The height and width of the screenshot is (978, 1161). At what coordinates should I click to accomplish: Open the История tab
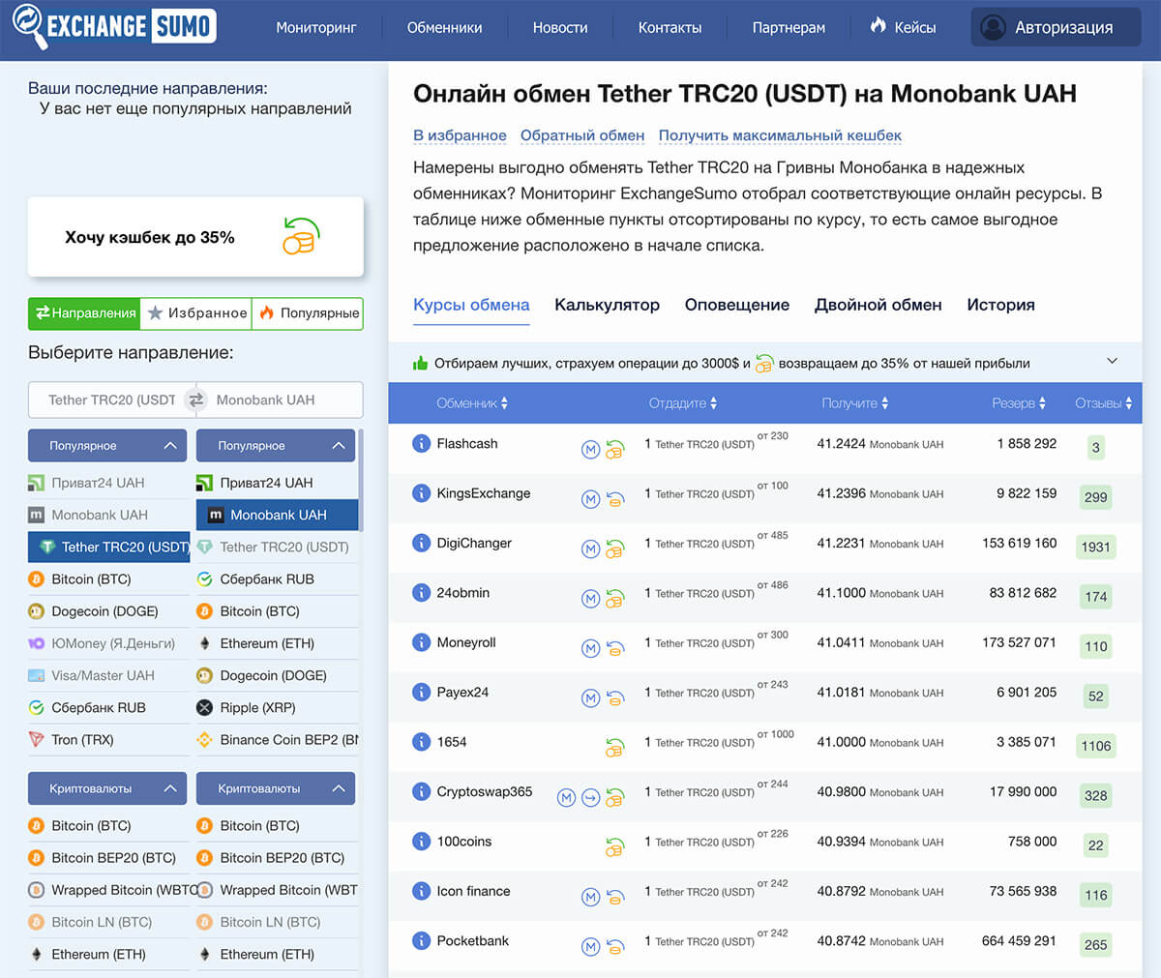tap(1000, 305)
